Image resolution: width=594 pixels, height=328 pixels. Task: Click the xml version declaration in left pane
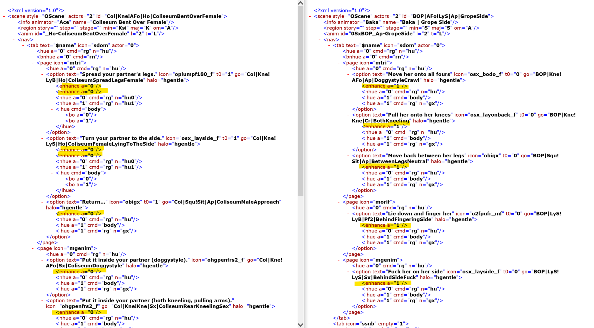point(36,11)
